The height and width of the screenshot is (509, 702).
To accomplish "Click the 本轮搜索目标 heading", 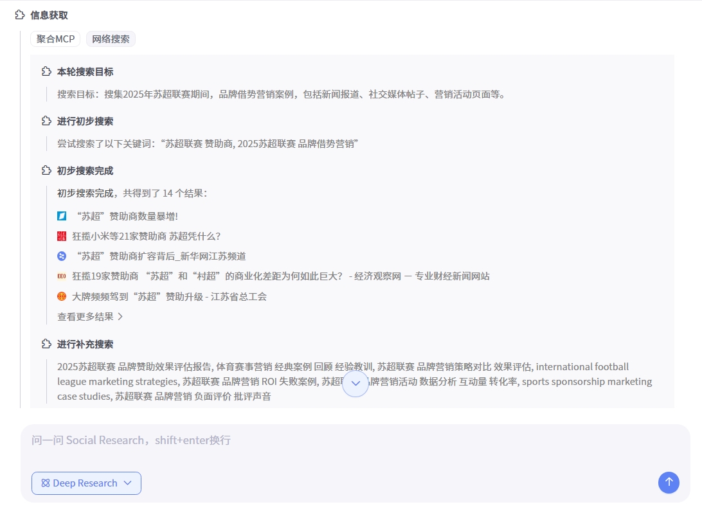I will pos(85,71).
